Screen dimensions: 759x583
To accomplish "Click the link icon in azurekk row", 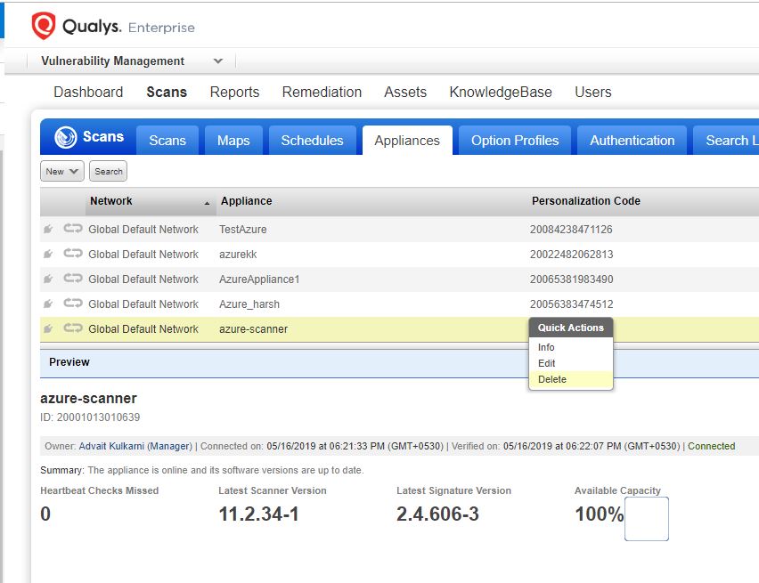I will coord(73,255).
